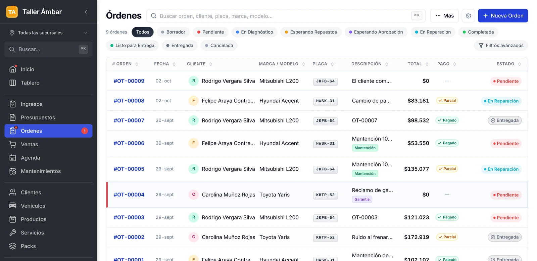Open order #OT-00009
Image resolution: width=537 pixels, height=261 pixels.
pos(129,81)
